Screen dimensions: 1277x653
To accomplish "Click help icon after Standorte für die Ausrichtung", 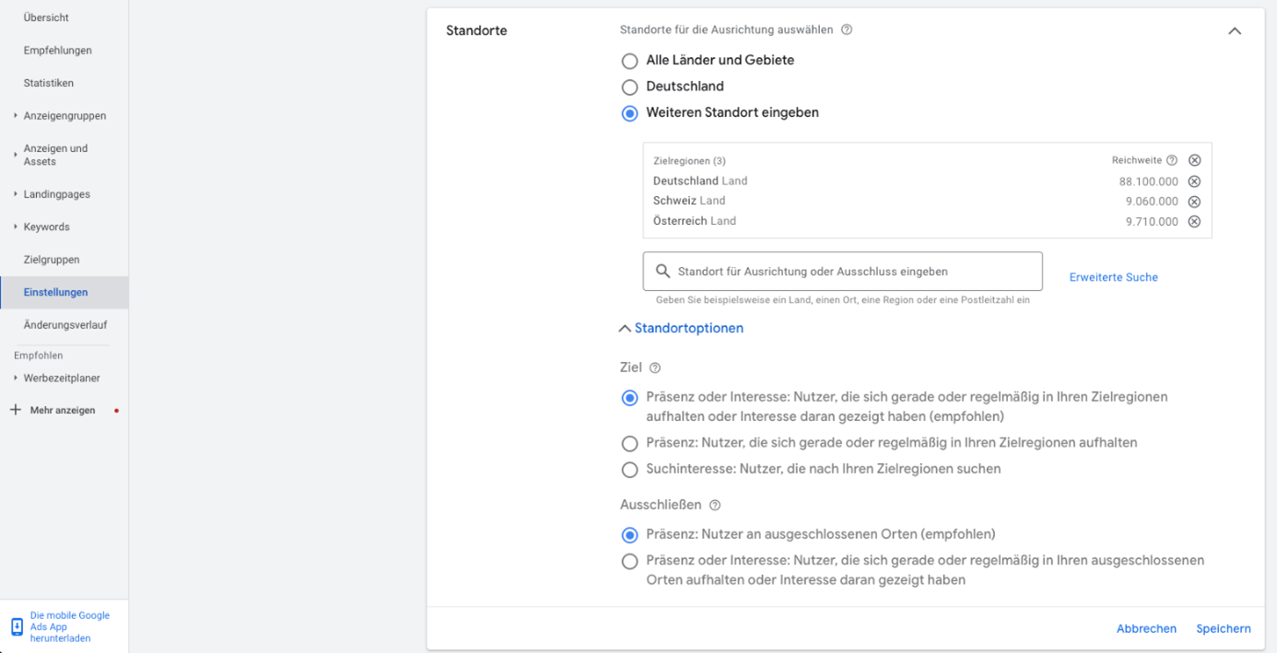I will coord(847,29).
